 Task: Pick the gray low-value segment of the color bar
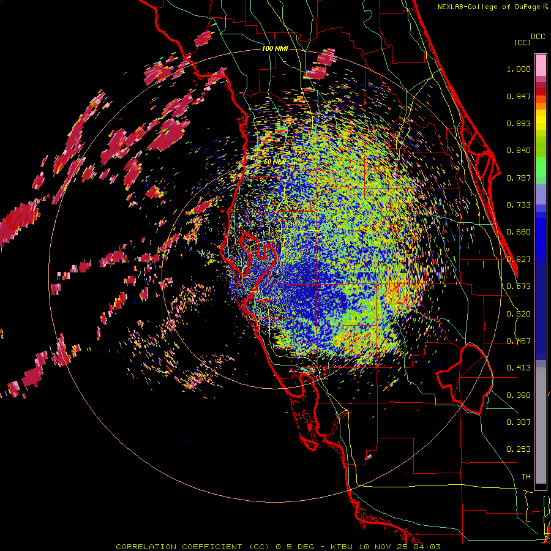tap(541, 425)
